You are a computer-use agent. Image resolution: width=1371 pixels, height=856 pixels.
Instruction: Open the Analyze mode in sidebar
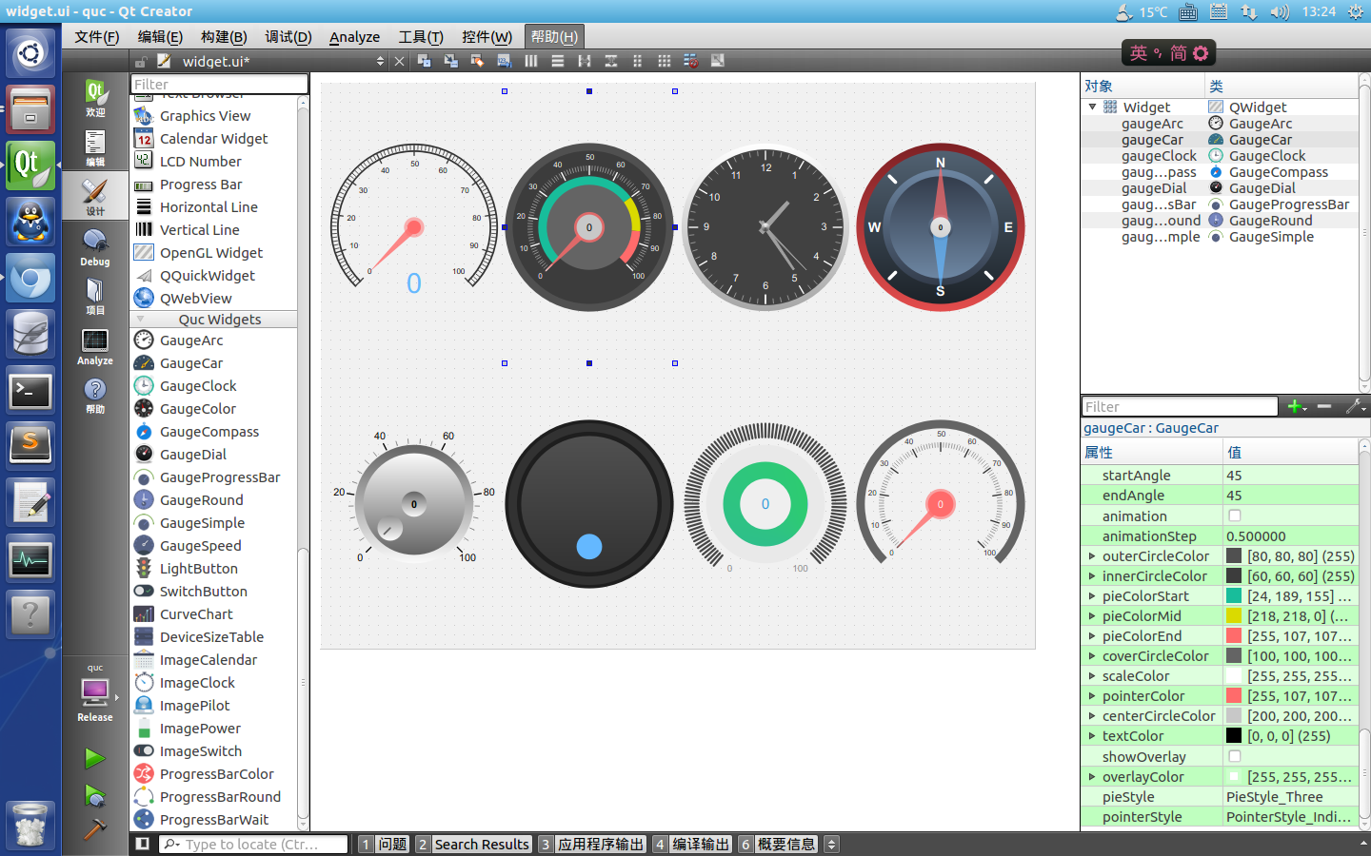point(94,346)
